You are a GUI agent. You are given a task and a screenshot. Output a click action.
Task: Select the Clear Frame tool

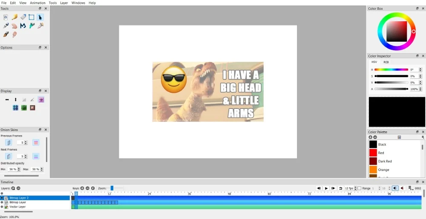point(6,17)
